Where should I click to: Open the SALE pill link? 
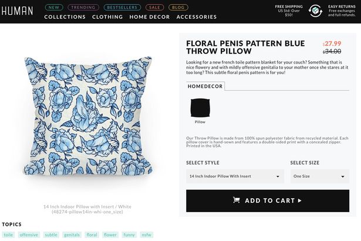pos(154,7)
